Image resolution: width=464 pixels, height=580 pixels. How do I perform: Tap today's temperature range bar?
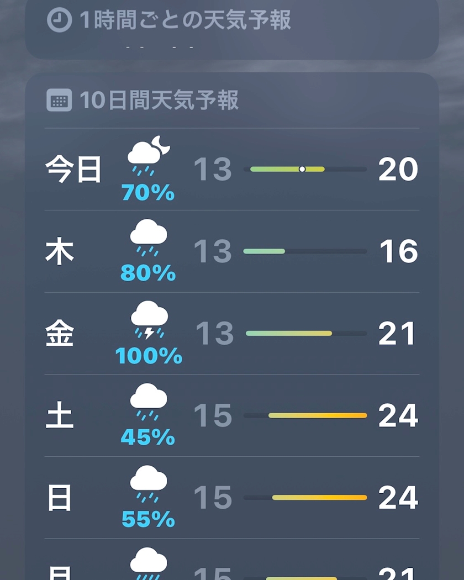pos(305,169)
